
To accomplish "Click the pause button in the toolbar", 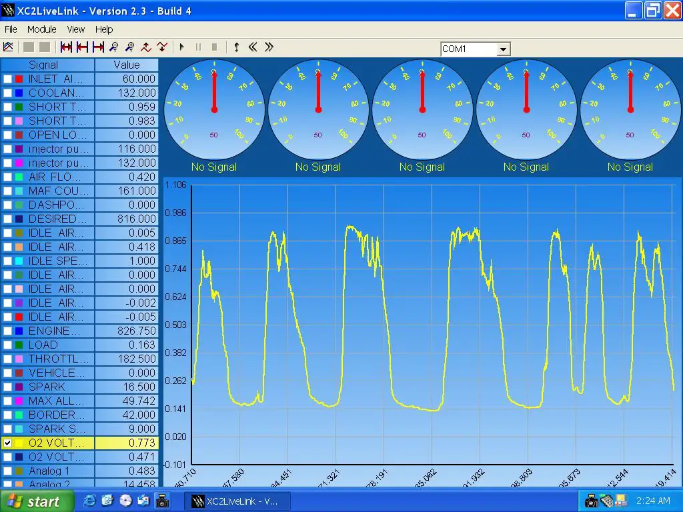I will 198,47.
